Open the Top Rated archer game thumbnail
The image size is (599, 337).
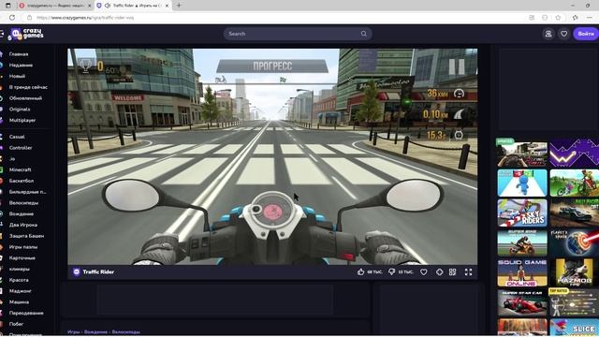click(x=575, y=302)
